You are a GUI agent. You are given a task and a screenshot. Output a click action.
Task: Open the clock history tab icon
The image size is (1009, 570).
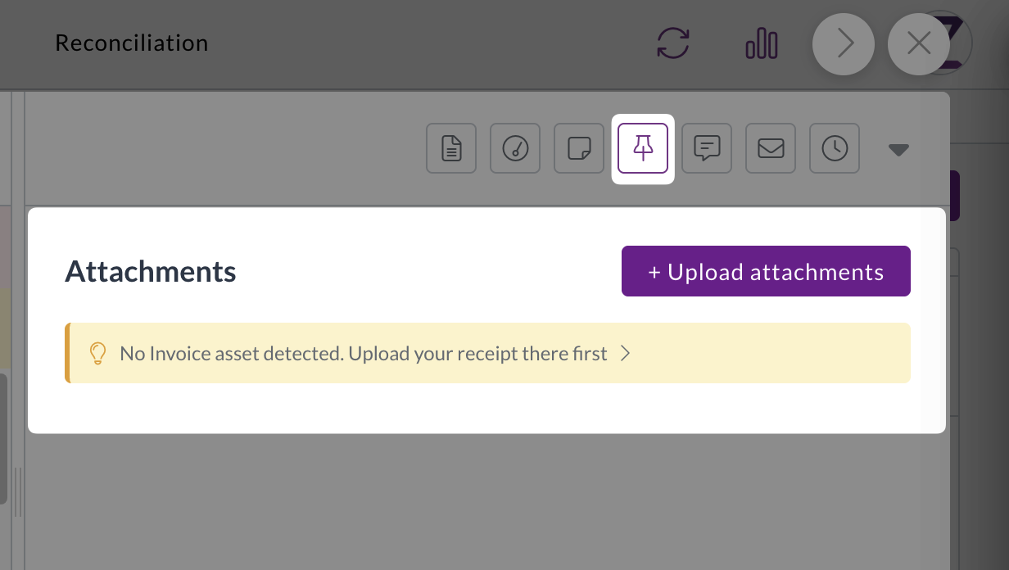click(835, 148)
